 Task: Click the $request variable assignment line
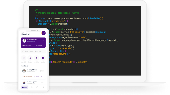click(53, 24)
